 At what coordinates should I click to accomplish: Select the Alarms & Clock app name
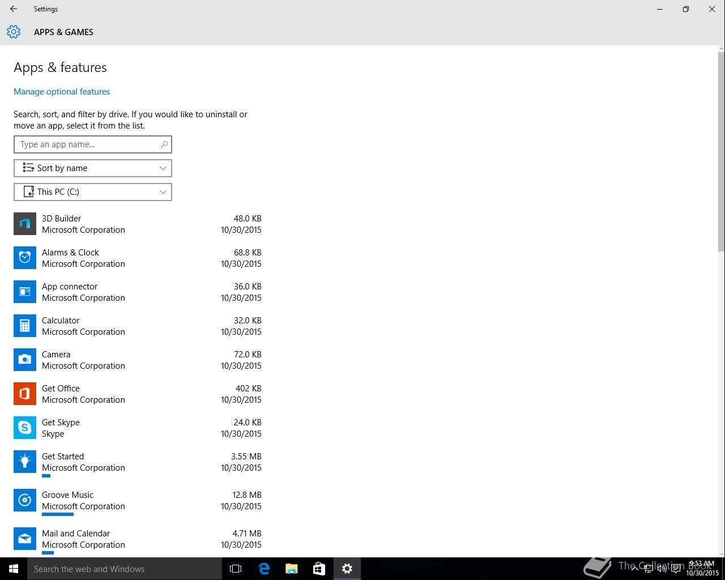70,253
